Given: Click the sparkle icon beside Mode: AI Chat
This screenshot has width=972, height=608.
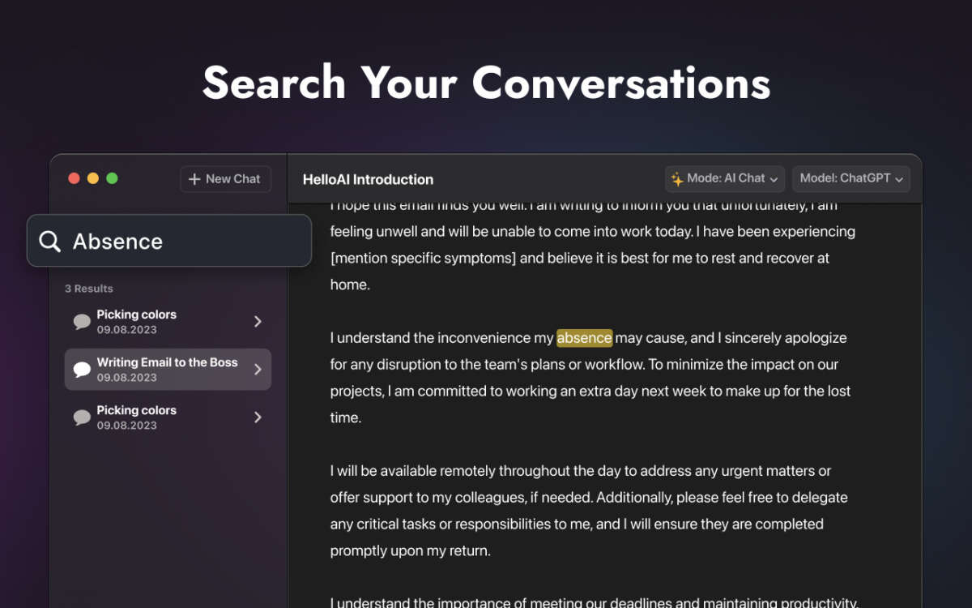Looking at the screenshot, I should (677, 179).
